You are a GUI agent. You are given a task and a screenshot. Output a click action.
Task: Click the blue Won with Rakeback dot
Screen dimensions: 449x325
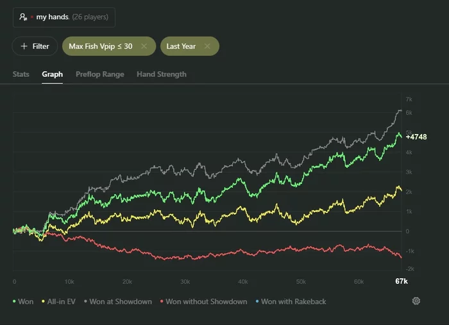(x=257, y=301)
